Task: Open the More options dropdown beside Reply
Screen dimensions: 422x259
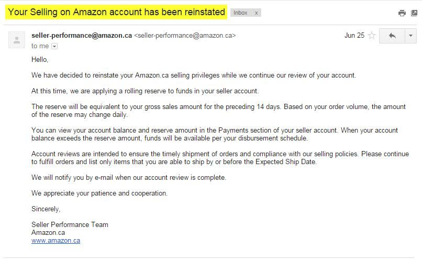Action: (410, 36)
